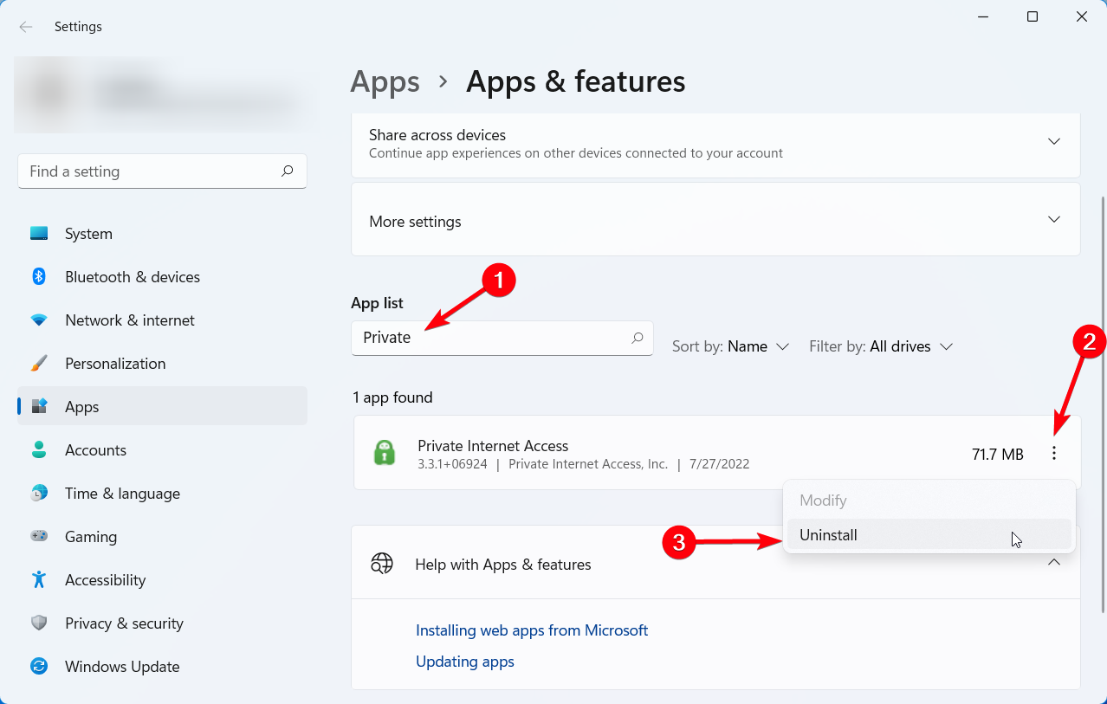Open Privacy & security shield icon
Screen dimensions: 1107x704
[39, 623]
